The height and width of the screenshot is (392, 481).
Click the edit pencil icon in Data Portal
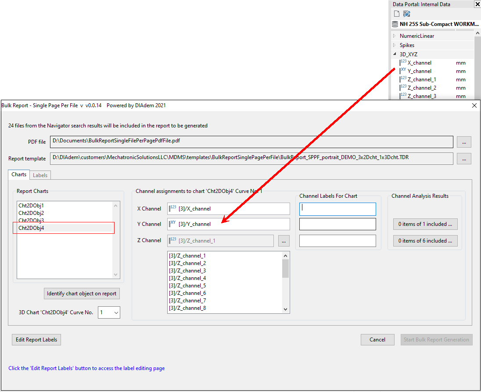(407, 14)
